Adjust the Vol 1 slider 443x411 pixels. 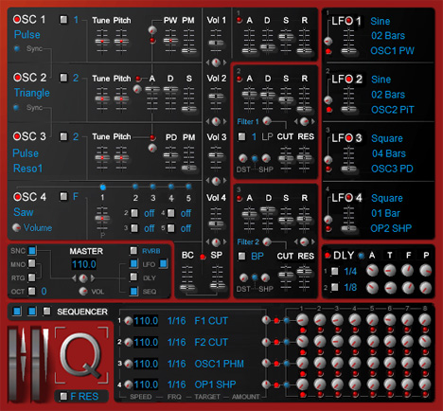216,42
